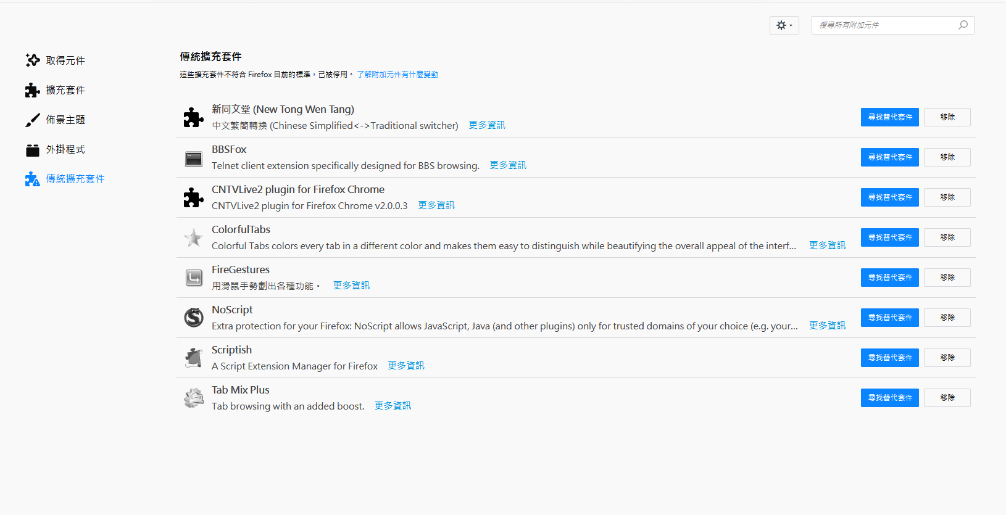Select the BBSFox extension title
The image size is (1006, 515).
point(229,149)
